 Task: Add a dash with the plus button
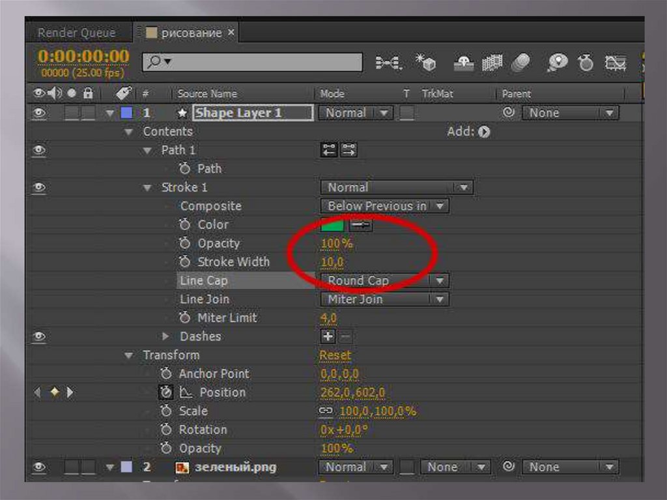(328, 336)
